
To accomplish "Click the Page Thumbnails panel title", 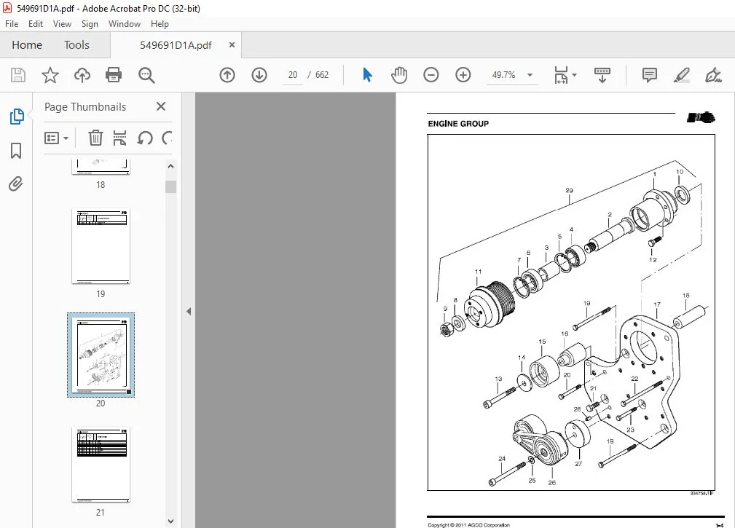I will [x=85, y=107].
